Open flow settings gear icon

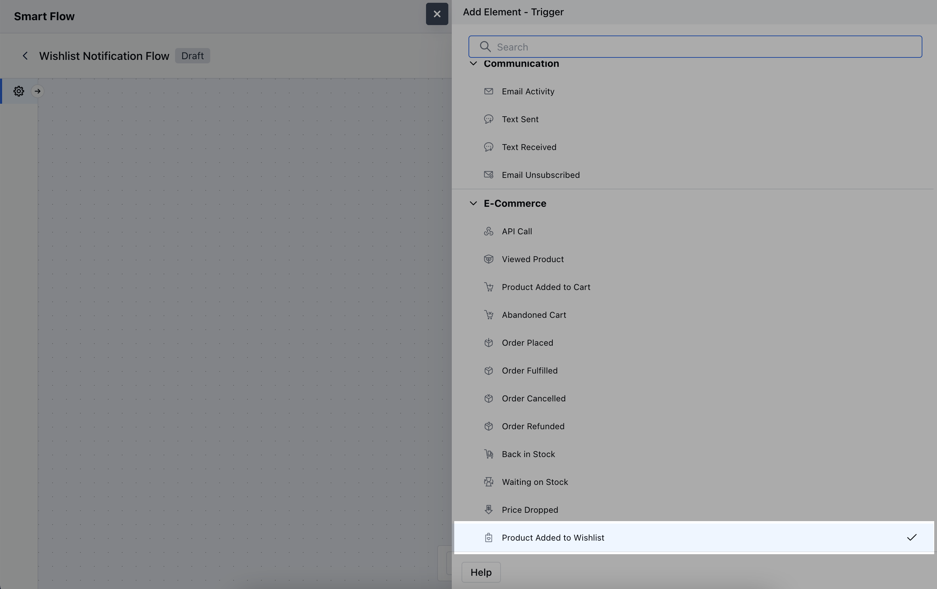coord(19,91)
